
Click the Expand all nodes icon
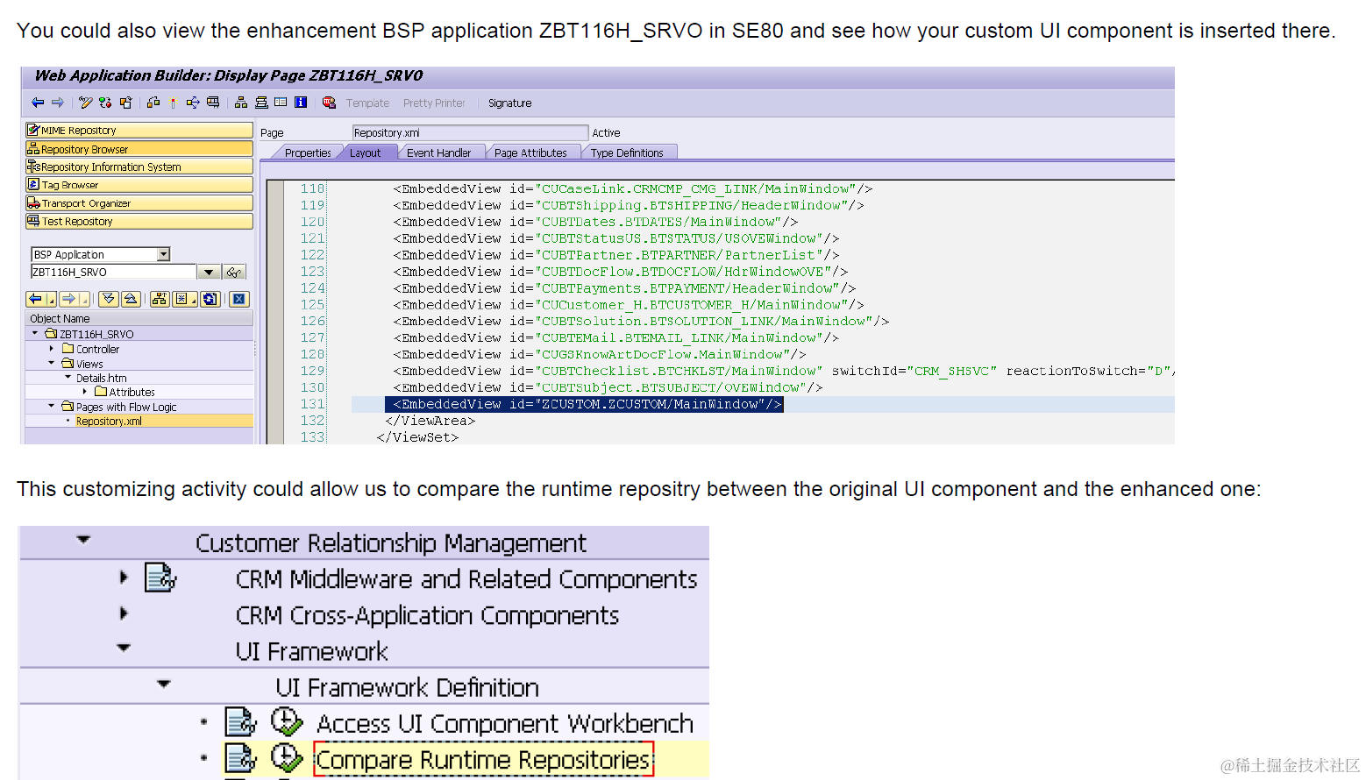pyautogui.click(x=109, y=299)
